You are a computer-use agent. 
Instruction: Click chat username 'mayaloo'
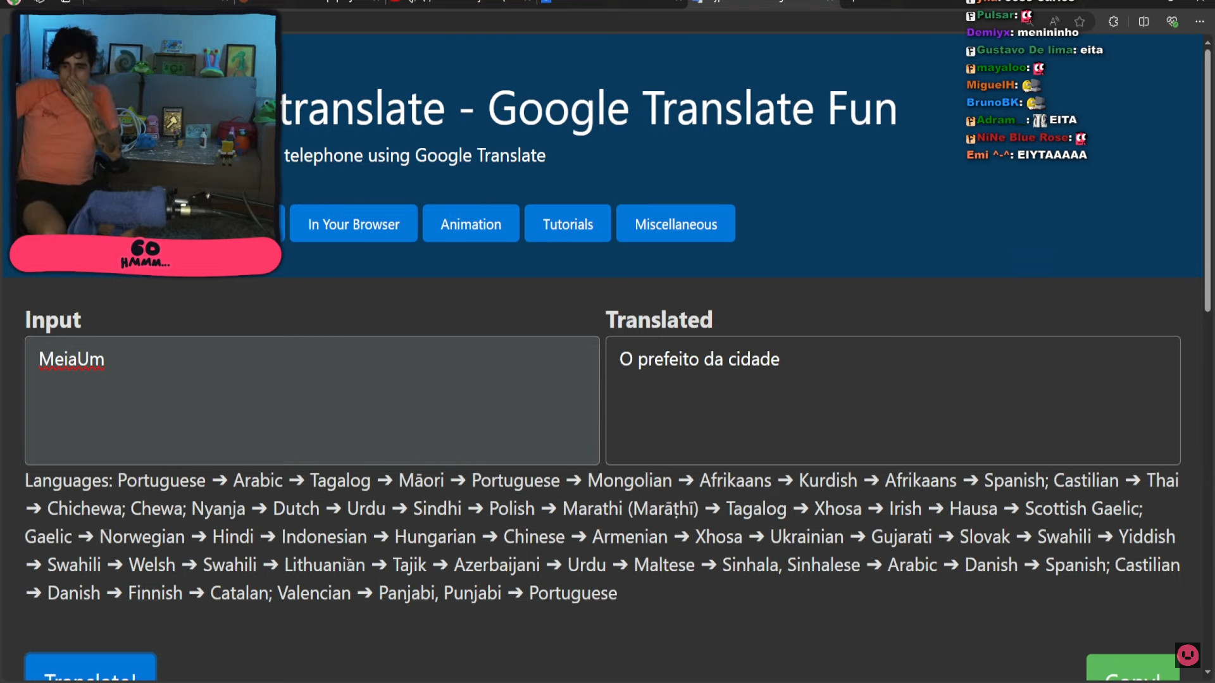[1002, 68]
